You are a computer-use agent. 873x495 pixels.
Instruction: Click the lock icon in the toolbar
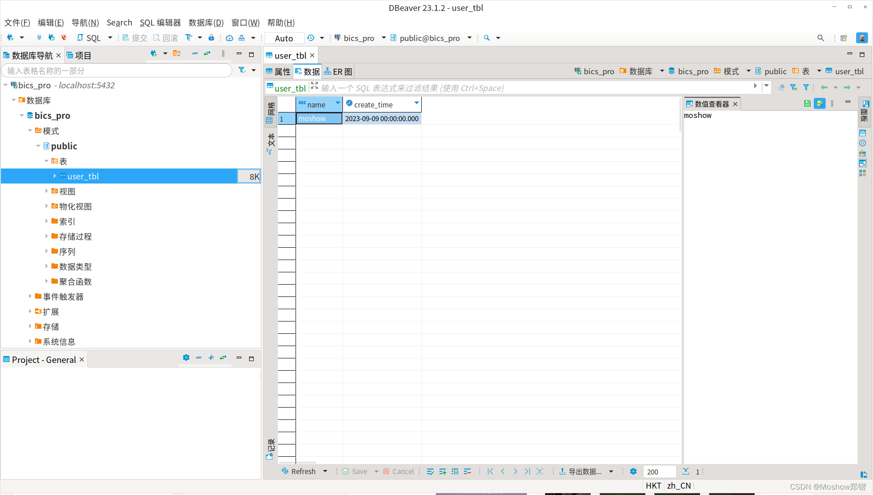point(211,38)
